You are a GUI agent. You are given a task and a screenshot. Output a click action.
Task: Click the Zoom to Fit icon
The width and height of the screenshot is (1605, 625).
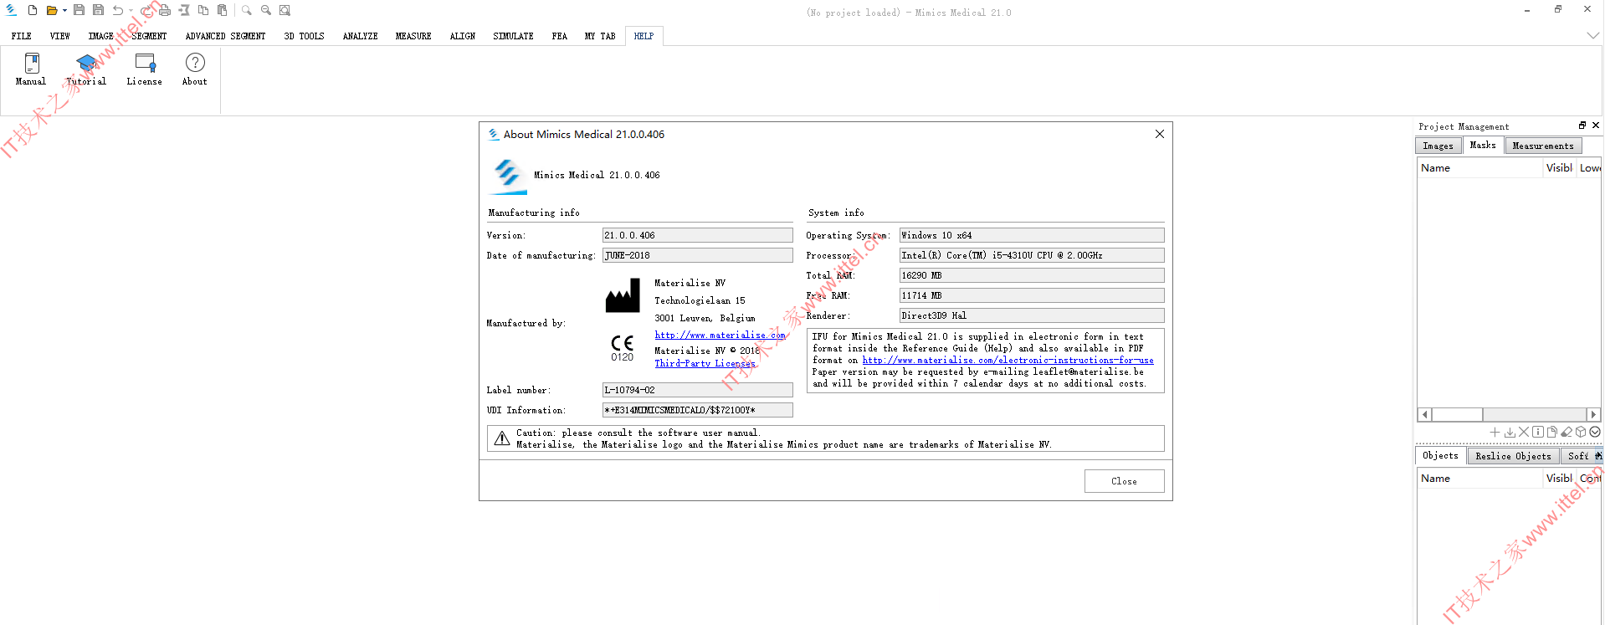point(285,10)
